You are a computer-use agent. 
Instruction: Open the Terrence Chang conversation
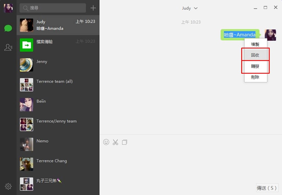[x=58, y=164]
